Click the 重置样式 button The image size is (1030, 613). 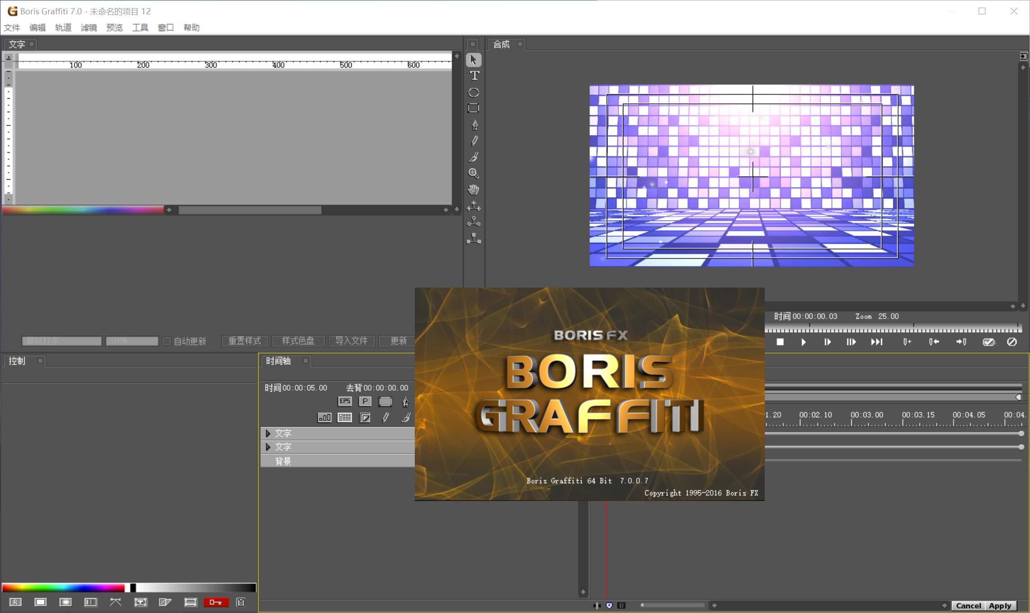pyautogui.click(x=245, y=341)
